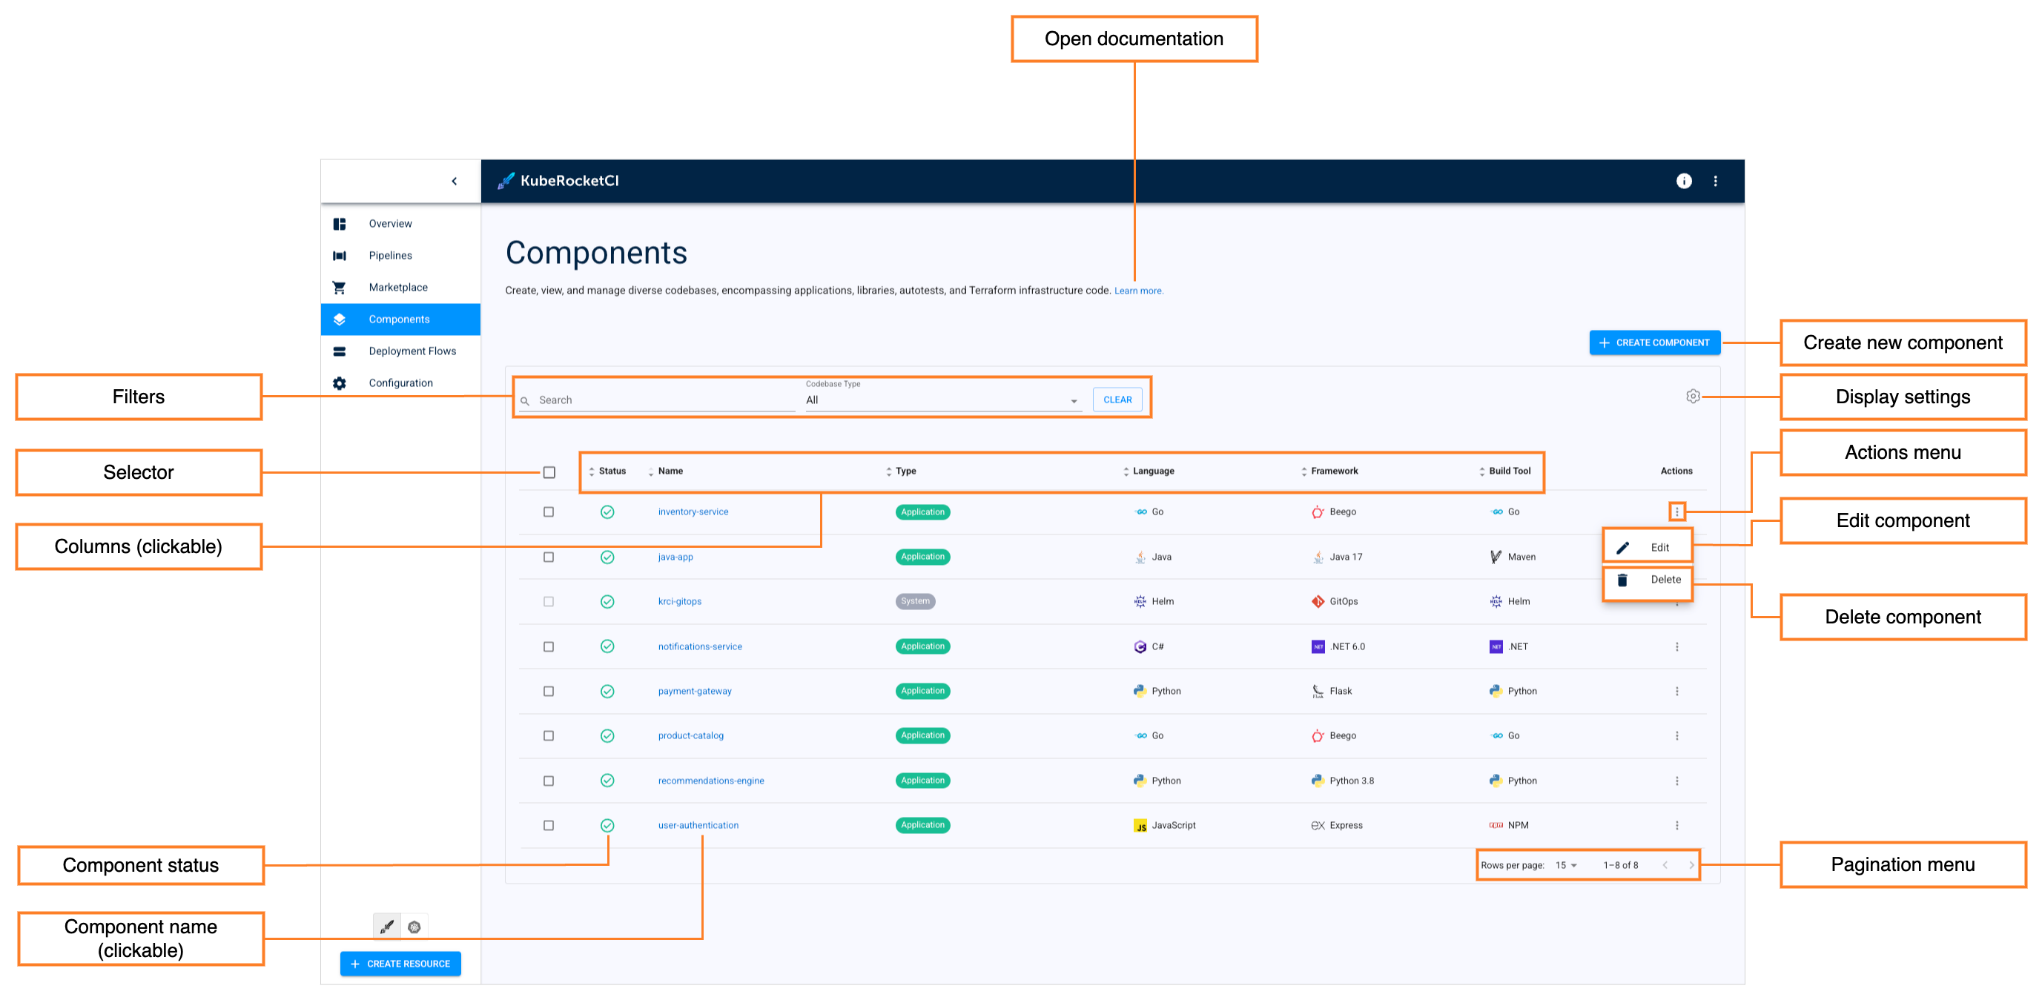The image size is (2042, 1000).
Task: Select the payment-gateway row checkbox
Action: [549, 691]
